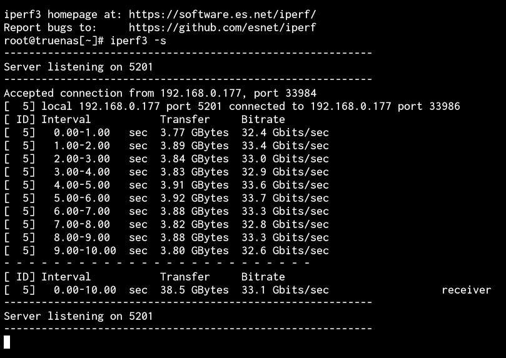
Task: Click the 33.7 Gbits/sec bitrate value
Action: pos(285,198)
